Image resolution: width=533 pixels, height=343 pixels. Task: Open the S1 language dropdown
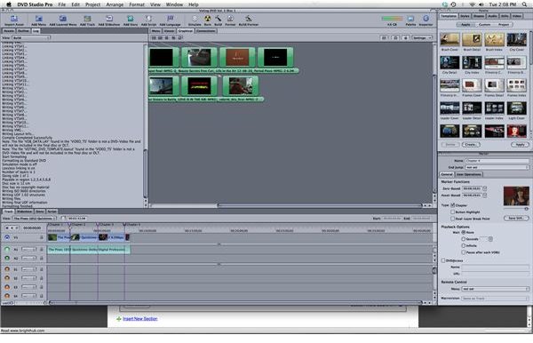click(28, 269)
